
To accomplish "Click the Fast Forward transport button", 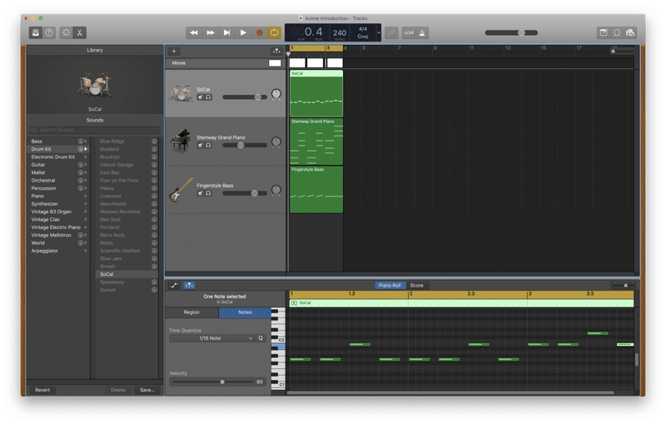I will click(211, 32).
